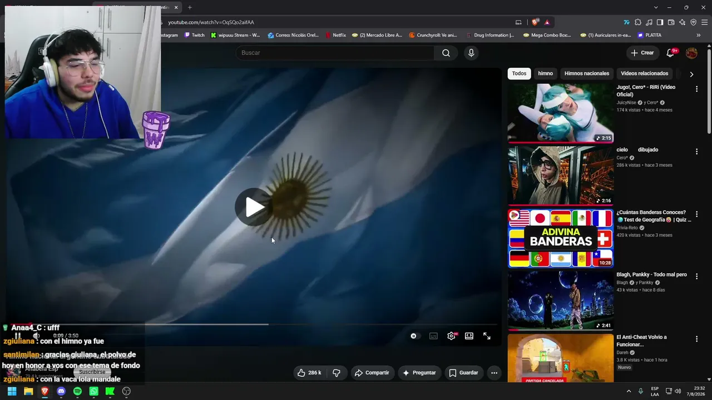Click the Compartir share button
The width and height of the screenshot is (712, 400).
pyautogui.click(x=372, y=373)
